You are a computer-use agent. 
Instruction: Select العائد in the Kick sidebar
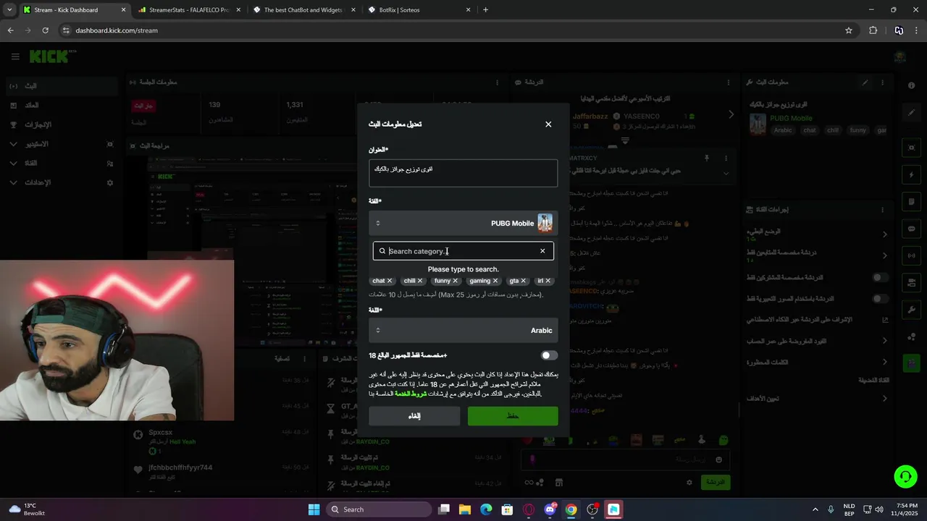point(60,106)
